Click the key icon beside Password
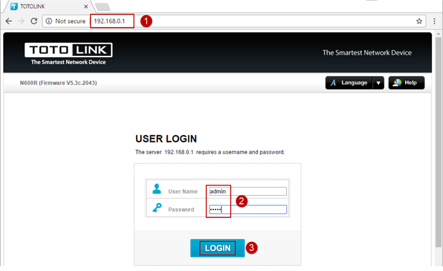The width and height of the screenshot is (443, 271). pos(157,207)
